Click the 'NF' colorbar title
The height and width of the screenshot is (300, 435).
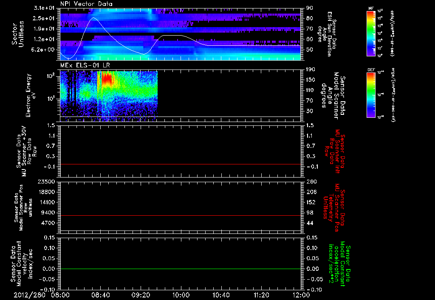coord(371,8)
